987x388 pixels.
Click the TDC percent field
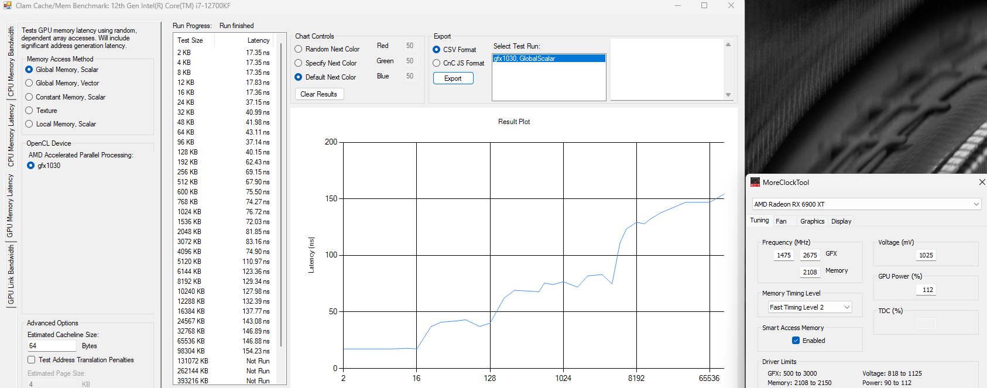[926, 324]
